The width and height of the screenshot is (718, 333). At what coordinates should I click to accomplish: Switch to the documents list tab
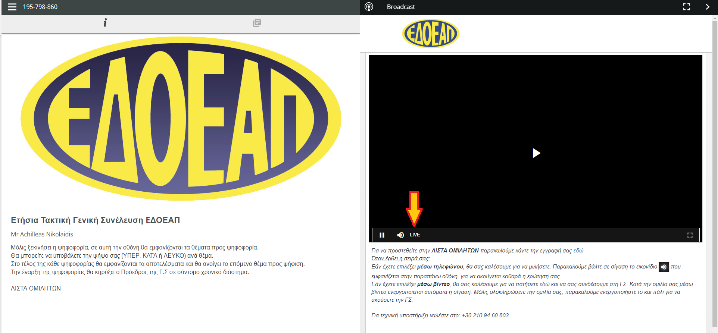pos(257,23)
